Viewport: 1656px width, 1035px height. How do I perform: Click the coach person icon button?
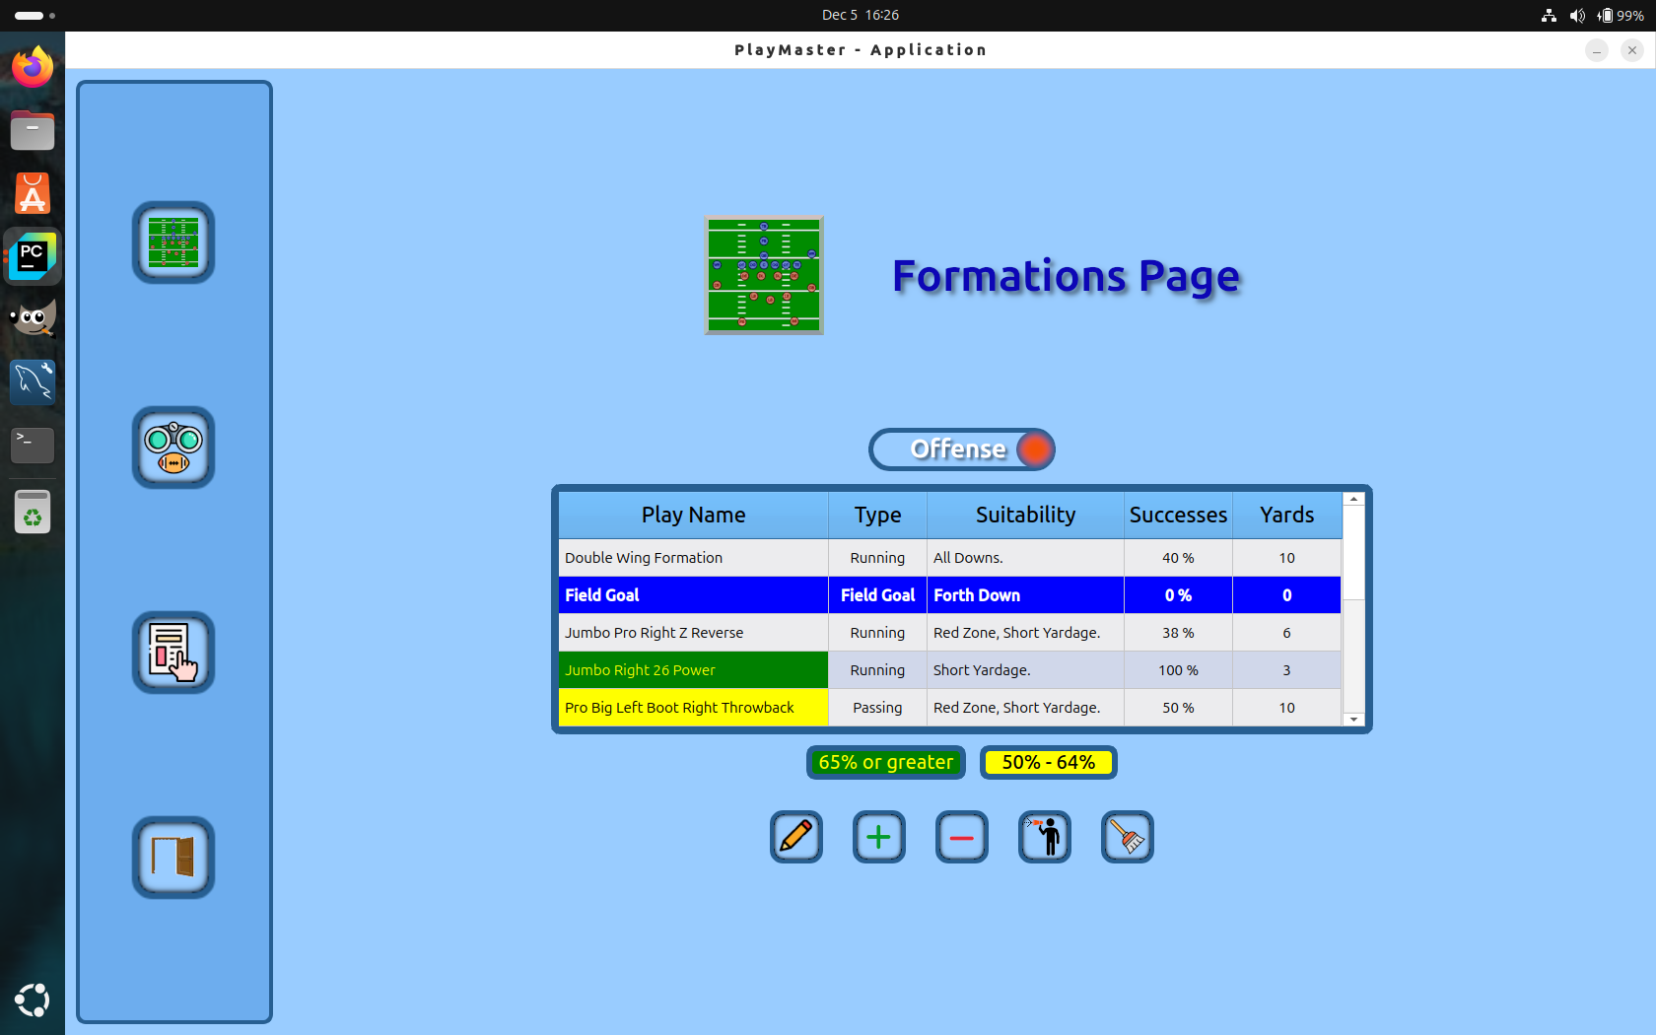(1045, 837)
